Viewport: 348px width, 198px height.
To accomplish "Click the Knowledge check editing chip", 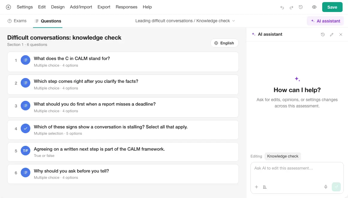I will [x=283, y=156].
